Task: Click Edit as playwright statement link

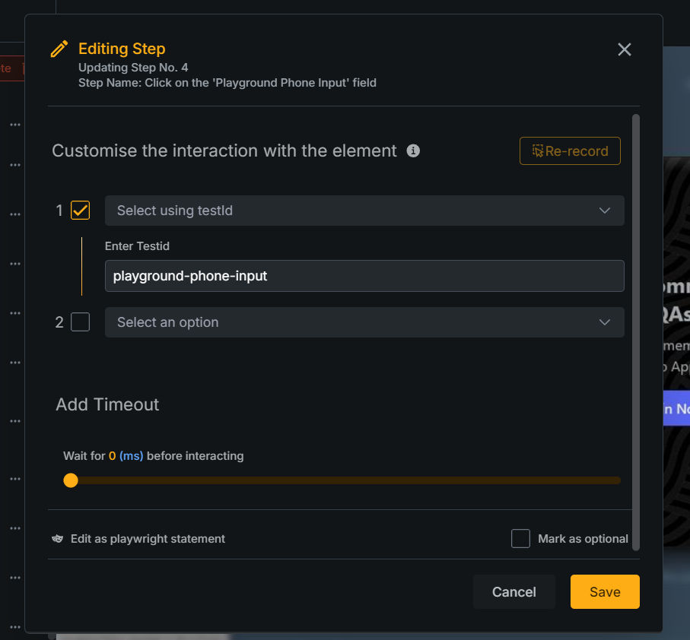Action: point(148,538)
